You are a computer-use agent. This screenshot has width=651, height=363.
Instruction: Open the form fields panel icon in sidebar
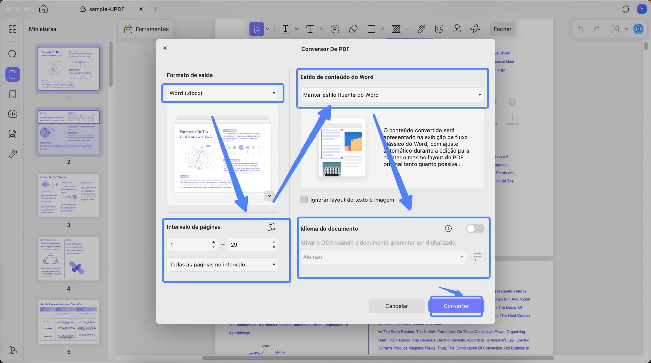12,134
